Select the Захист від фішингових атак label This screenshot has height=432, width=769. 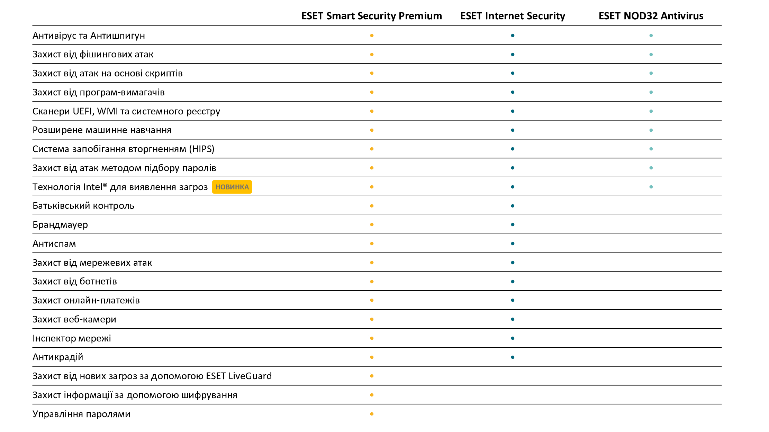[x=93, y=55]
